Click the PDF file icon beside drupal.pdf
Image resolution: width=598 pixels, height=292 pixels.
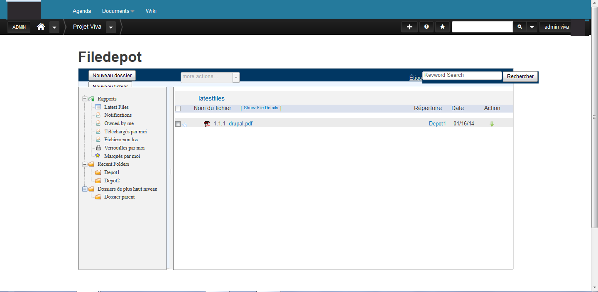click(x=207, y=124)
